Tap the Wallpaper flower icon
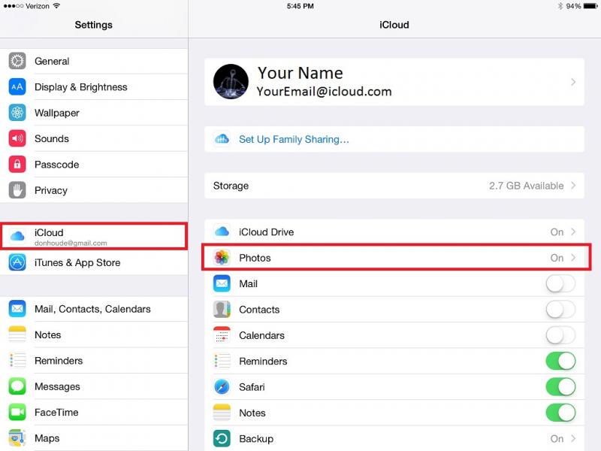Viewport: 601px width, 451px height. click(17, 113)
